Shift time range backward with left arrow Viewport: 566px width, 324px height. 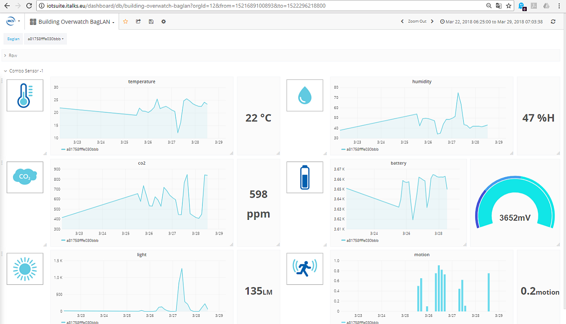(x=402, y=21)
